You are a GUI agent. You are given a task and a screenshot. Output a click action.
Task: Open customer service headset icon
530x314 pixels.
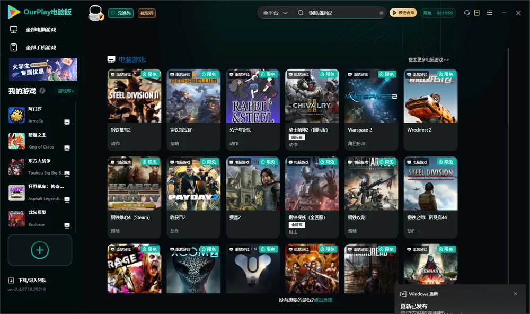pos(466,13)
